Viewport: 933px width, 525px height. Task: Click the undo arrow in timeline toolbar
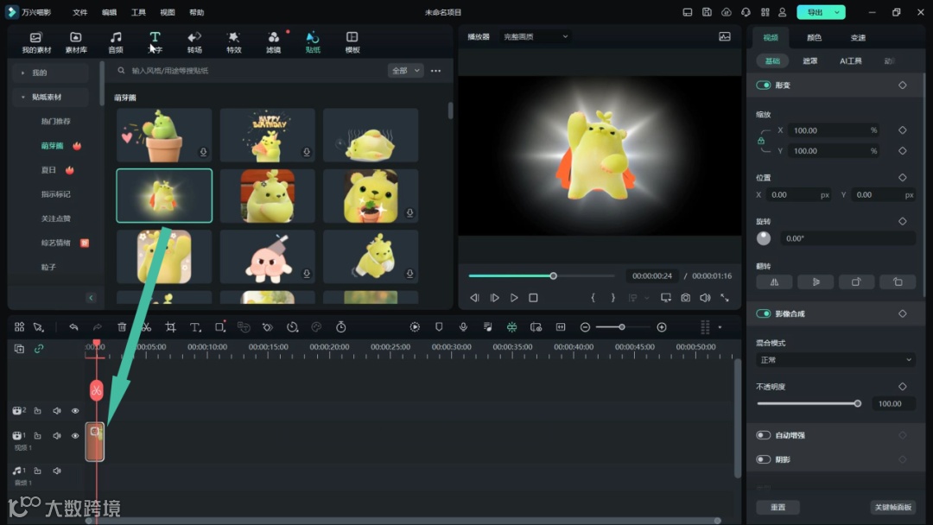tap(73, 327)
